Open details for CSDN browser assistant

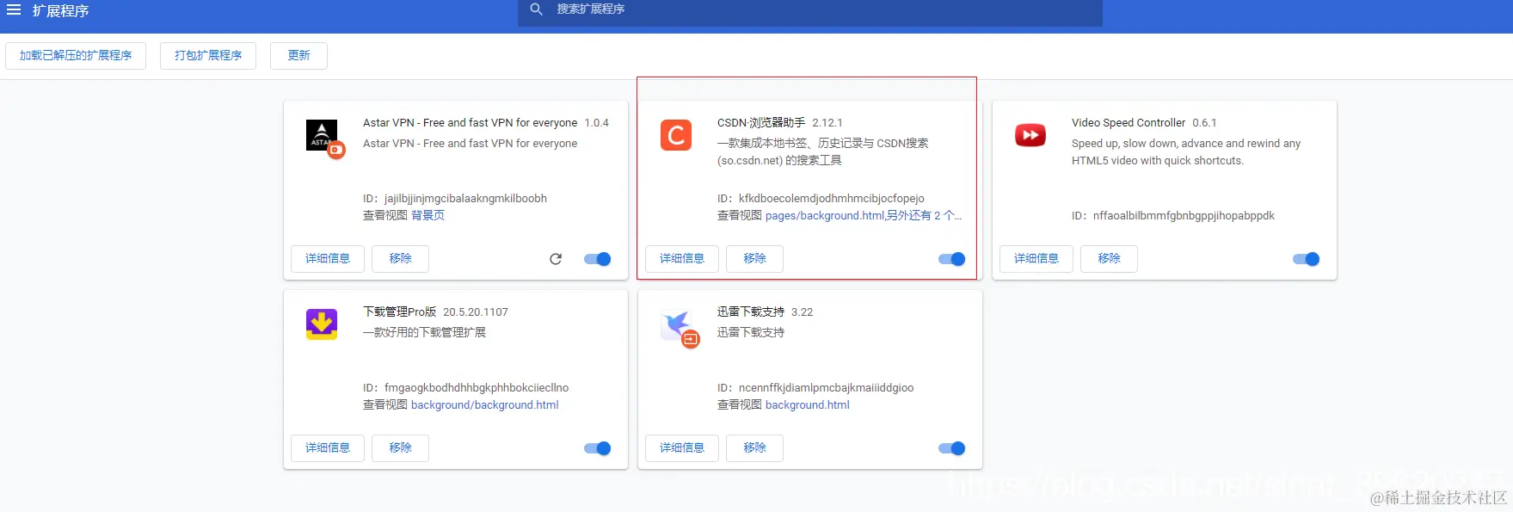click(682, 259)
